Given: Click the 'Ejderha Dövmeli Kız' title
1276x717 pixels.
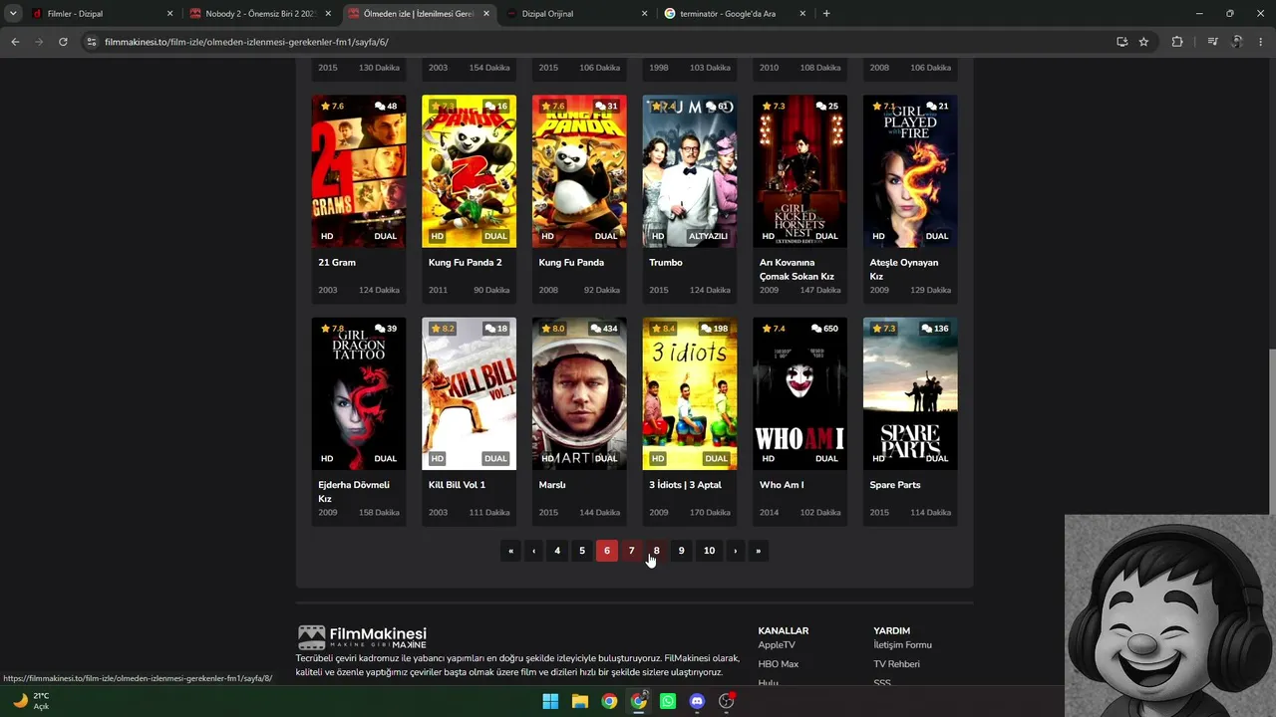Looking at the screenshot, I should coord(354,492).
